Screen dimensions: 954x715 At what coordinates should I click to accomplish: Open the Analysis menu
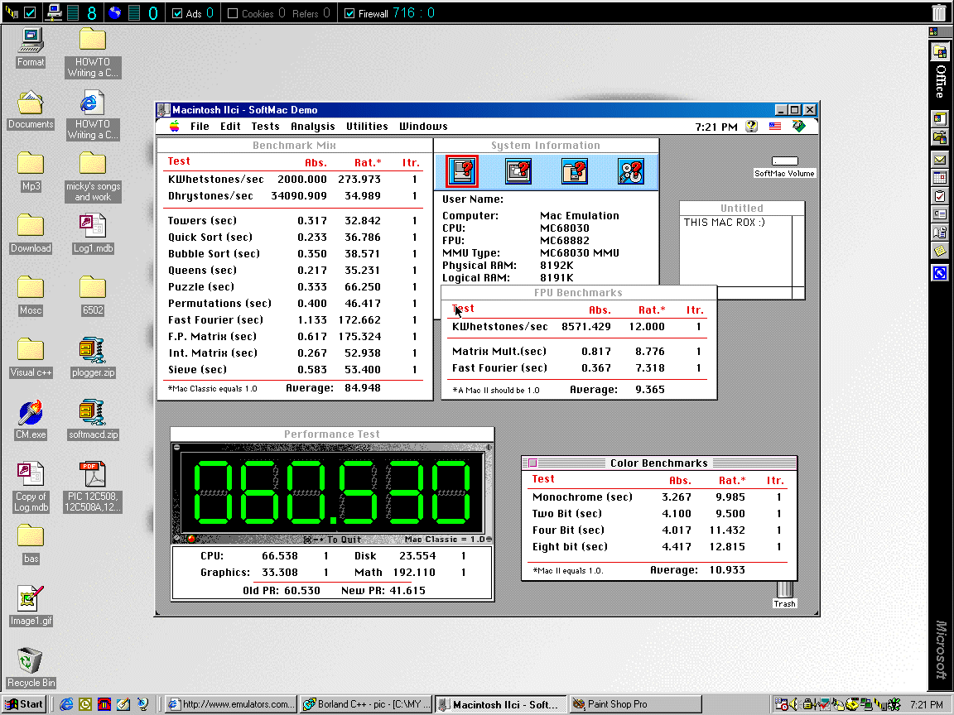(313, 127)
